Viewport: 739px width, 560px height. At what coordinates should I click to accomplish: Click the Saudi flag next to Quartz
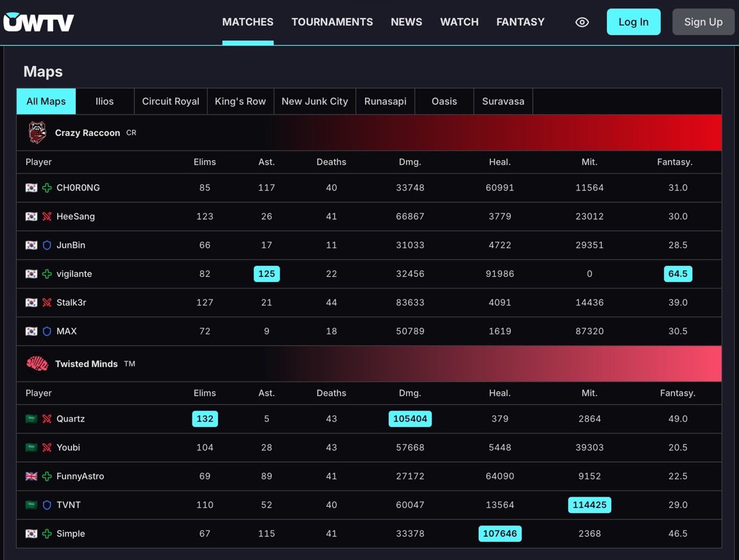click(x=31, y=419)
